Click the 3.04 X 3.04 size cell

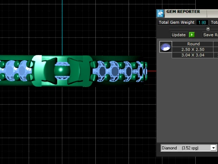click(x=193, y=55)
